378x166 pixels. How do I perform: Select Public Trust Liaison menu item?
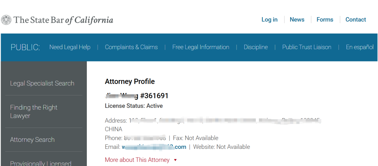click(x=307, y=47)
